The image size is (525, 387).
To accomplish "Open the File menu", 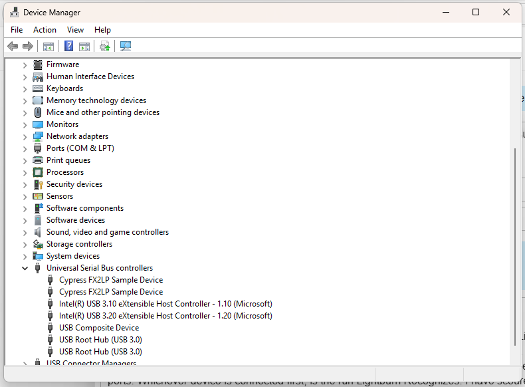I will tap(17, 30).
